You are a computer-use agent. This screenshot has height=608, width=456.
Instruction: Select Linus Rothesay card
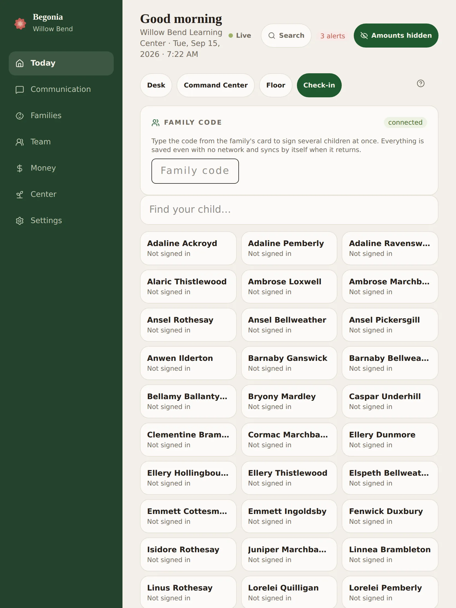[x=188, y=592]
